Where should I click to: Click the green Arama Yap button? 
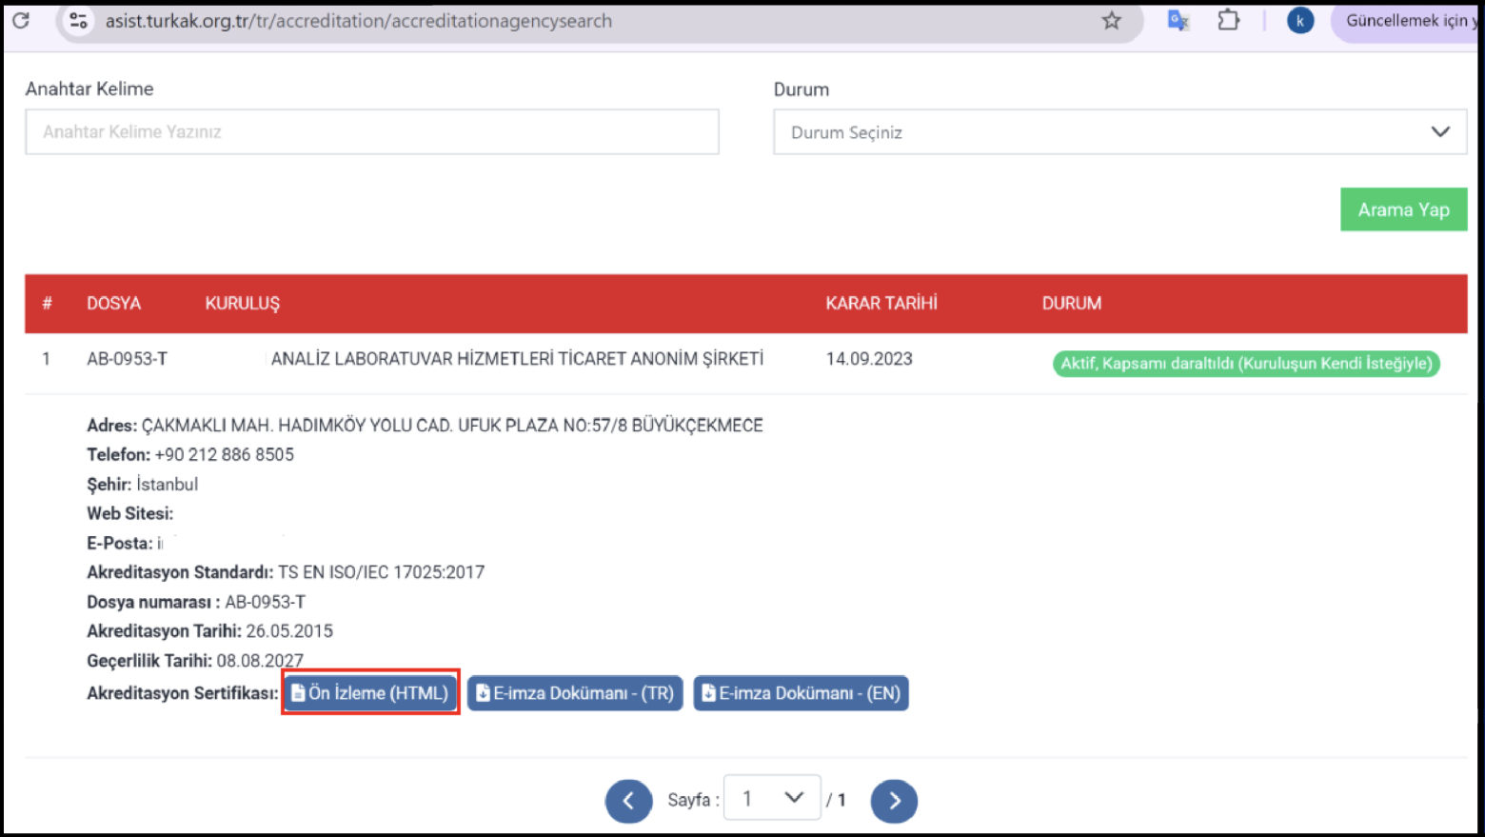(1404, 209)
